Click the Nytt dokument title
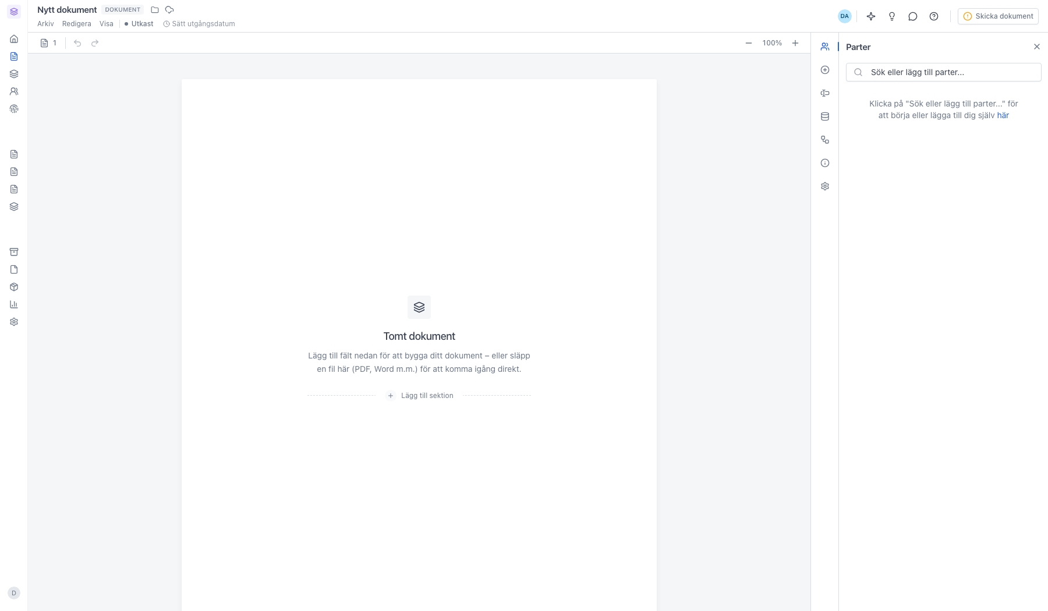This screenshot has height=611, width=1048. (67, 10)
